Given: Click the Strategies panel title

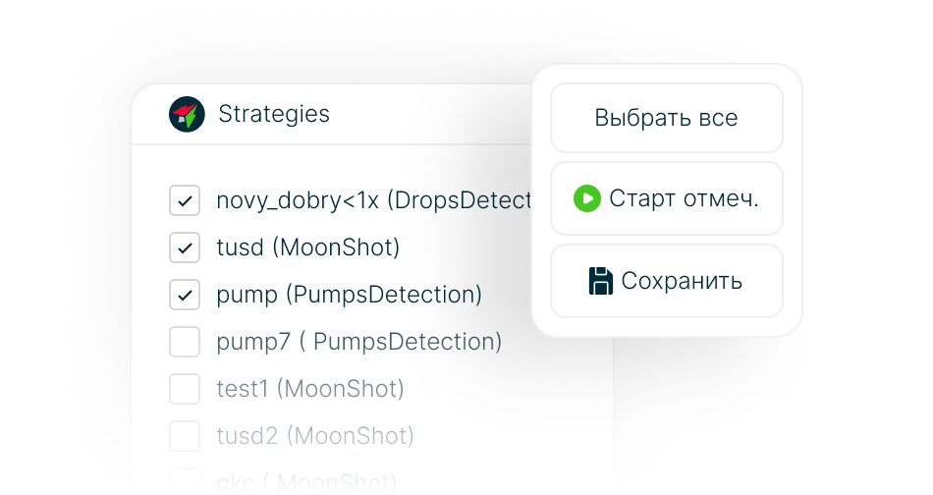Looking at the screenshot, I should pos(274,114).
